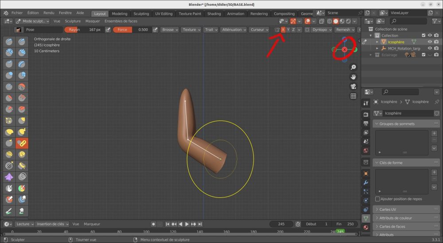Click the Rayon radius slider
The width and height of the screenshot is (443, 243).
coord(85,30)
